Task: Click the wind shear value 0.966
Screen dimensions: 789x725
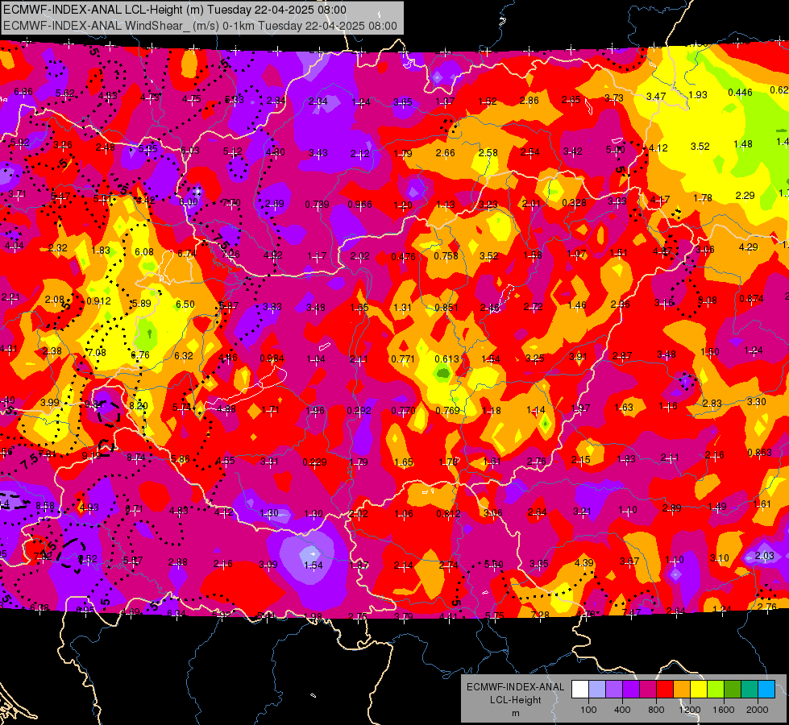Action: point(359,205)
